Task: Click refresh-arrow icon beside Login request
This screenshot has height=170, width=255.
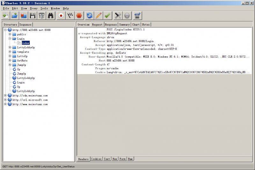Action: pos(14,82)
